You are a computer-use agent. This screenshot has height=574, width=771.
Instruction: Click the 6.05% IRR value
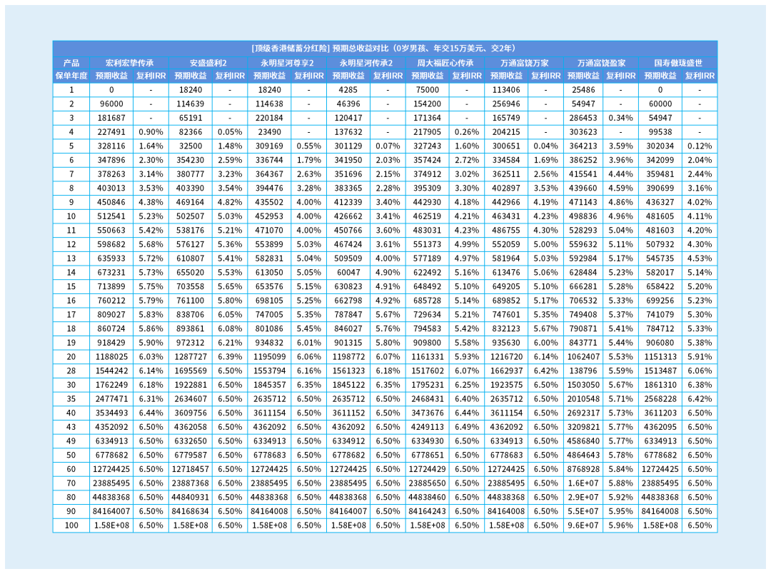(x=230, y=315)
